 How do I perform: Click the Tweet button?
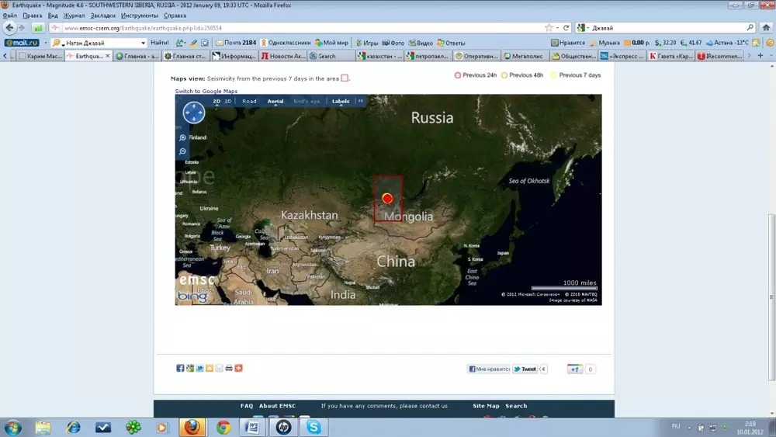[525, 369]
